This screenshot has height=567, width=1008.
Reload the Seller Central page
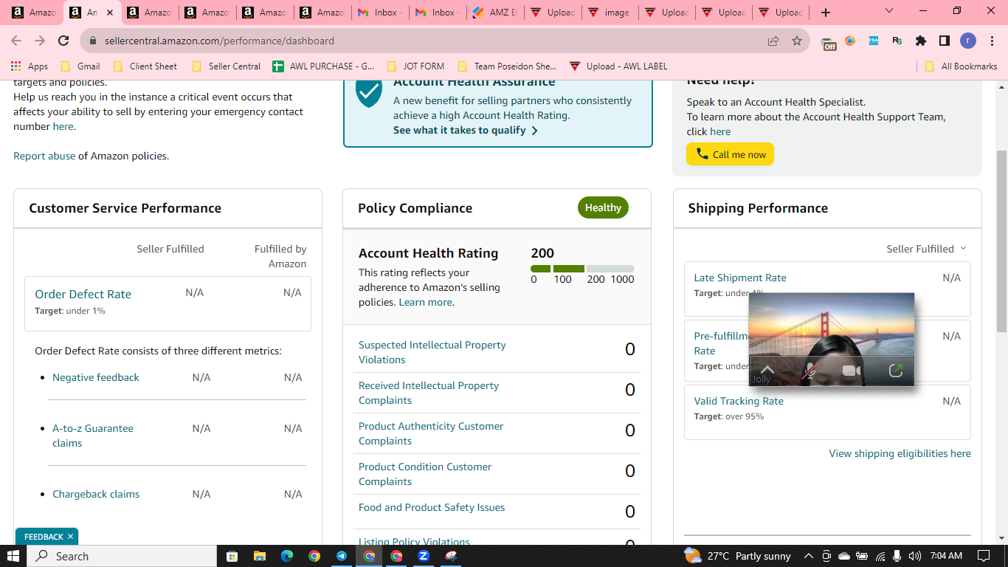[x=63, y=41]
